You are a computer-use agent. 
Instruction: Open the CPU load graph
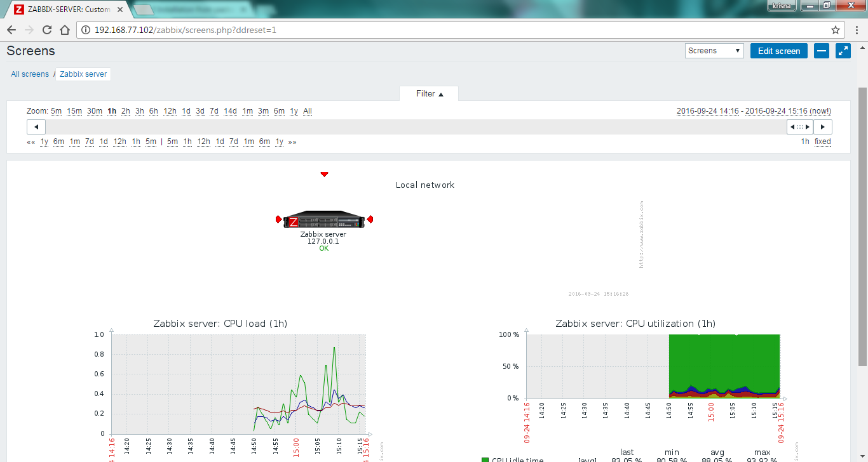click(238, 384)
